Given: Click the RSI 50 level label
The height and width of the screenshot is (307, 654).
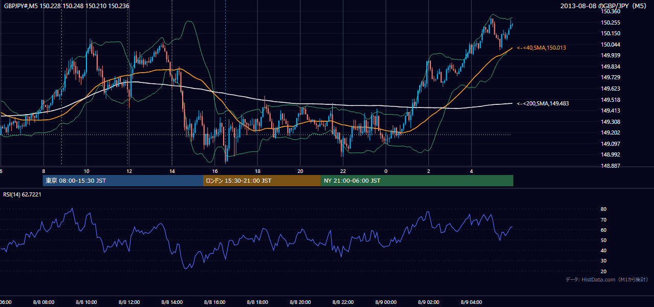Looking at the screenshot, I should 603,240.
